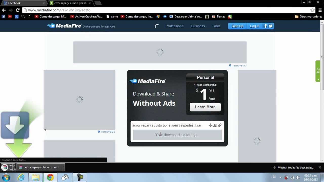Close the downloads bar with the X
The height and width of the screenshot is (182, 324).
tap(320, 167)
